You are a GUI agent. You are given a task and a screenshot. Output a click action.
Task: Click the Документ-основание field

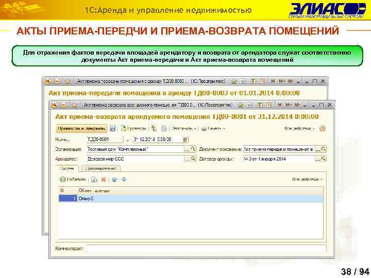(279, 149)
